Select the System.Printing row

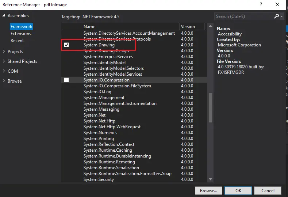tap(134, 139)
